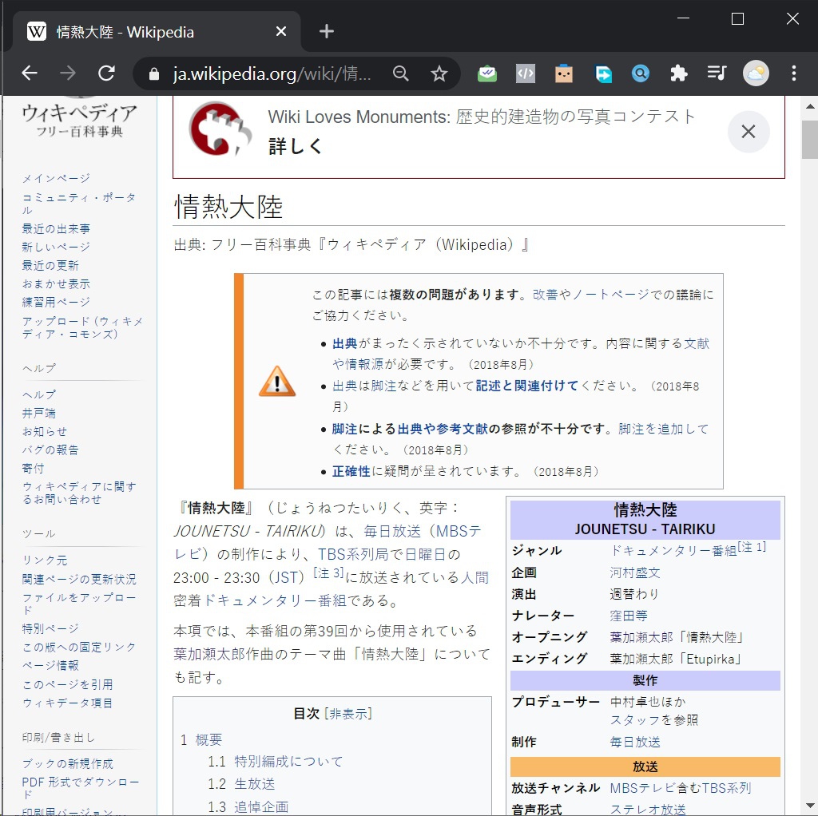The height and width of the screenshot is (816, 818).
Task: Reload the current page
Action: click(106, 73)
